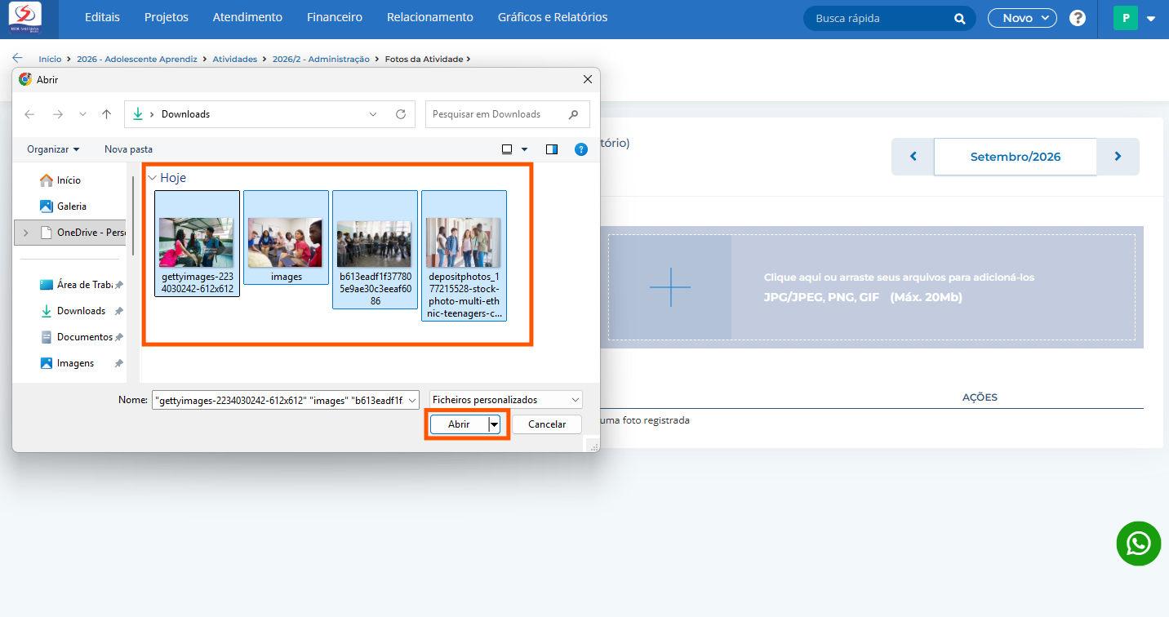Click the Abrir button
The image size is (1169, 617).
pos(459,424)
